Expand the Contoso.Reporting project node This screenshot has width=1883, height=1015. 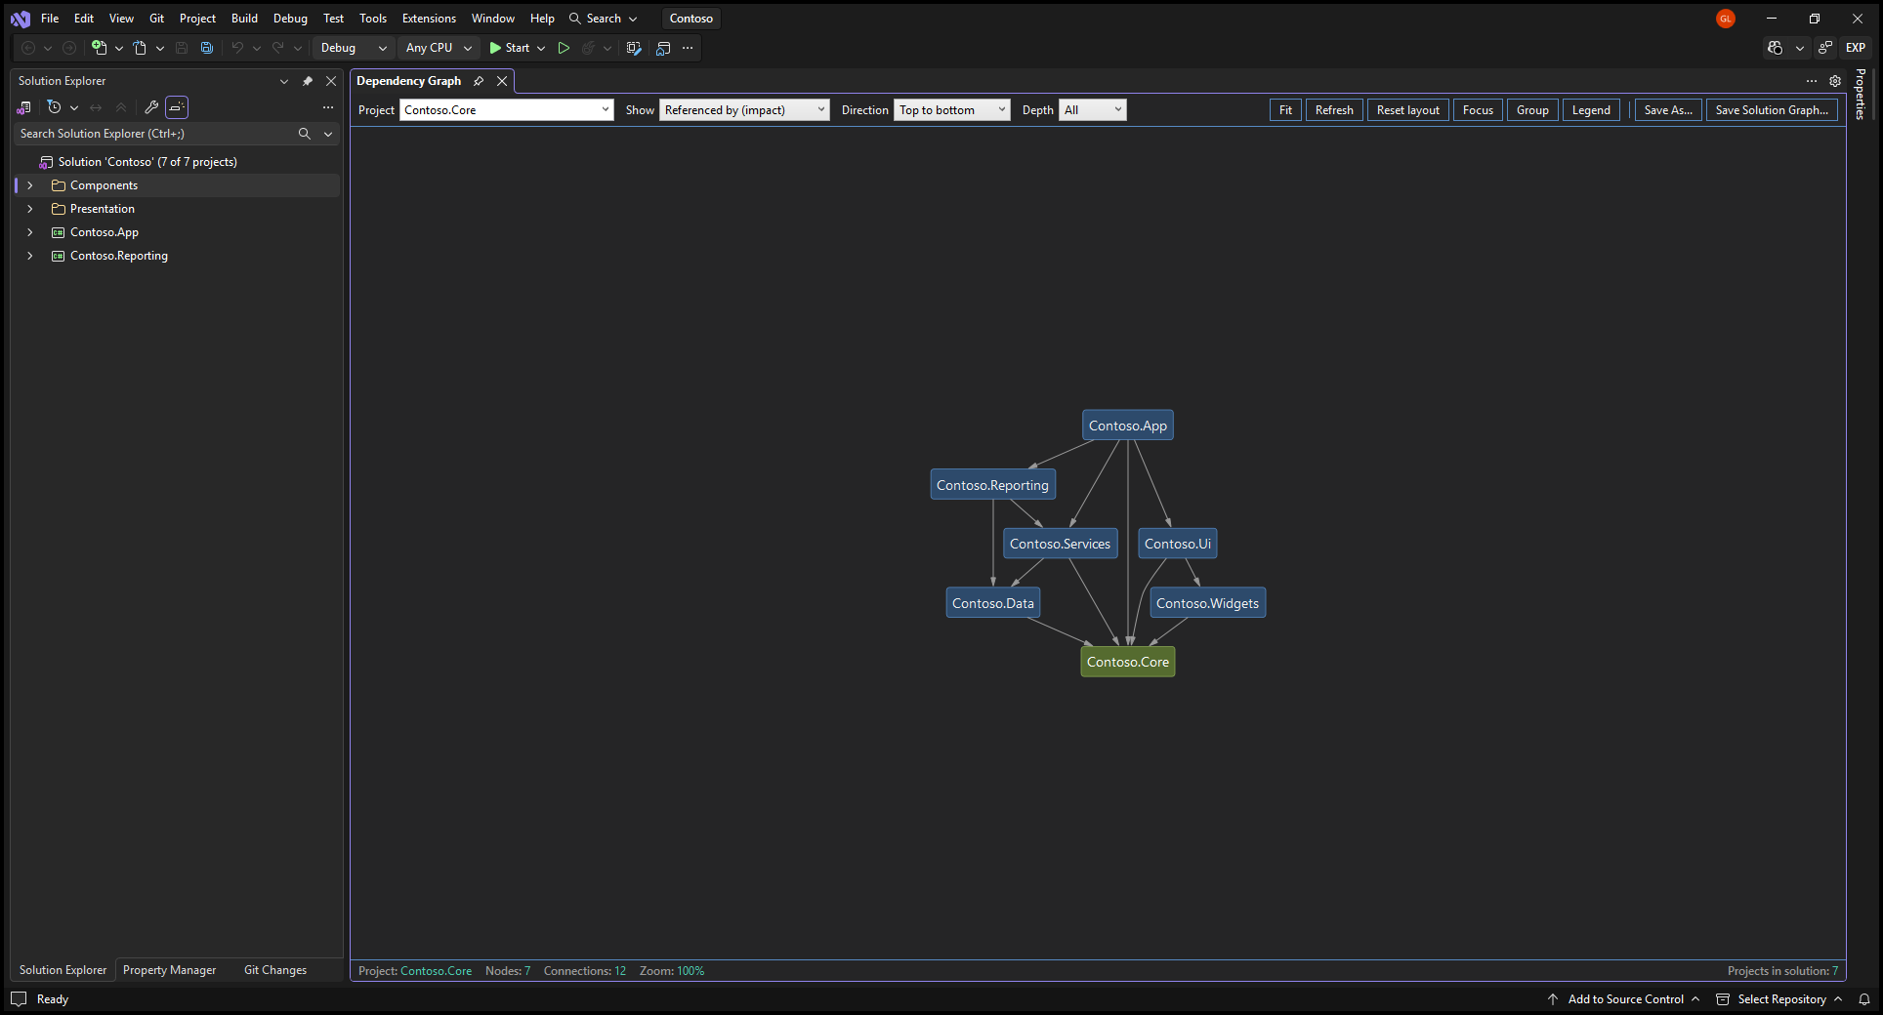30,256
